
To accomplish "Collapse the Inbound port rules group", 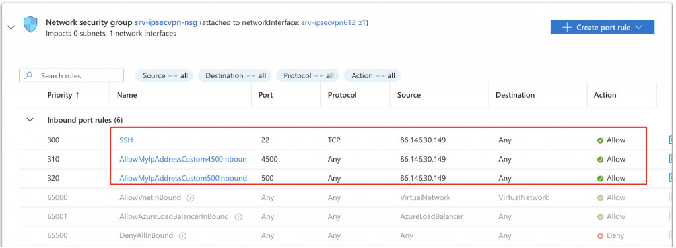I will click(30, 120).
